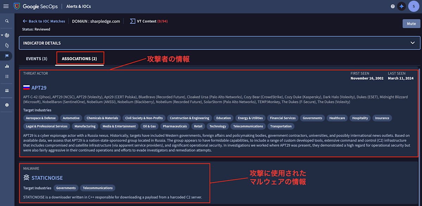The height and width of the screenshot is (206, 422).
Task: Click the Oil & Gas chip
Action: click(x=149, y=126)
